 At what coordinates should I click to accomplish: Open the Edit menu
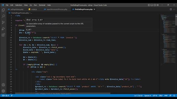coord(12,5)
